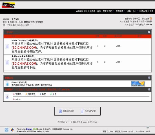
Task: Click the Archiver footer link
Action: 141,131
